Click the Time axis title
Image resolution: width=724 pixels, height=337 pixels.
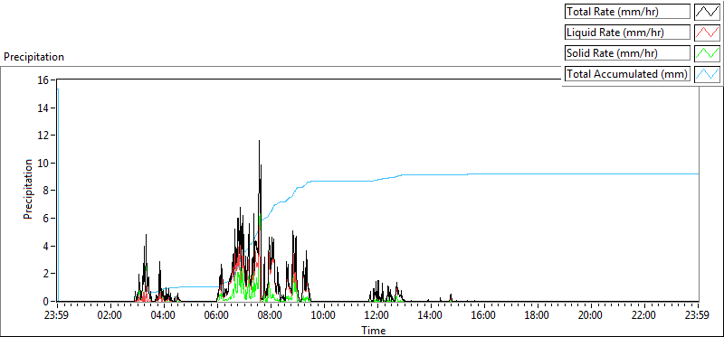pyautogui.click(x=373, y=330)
